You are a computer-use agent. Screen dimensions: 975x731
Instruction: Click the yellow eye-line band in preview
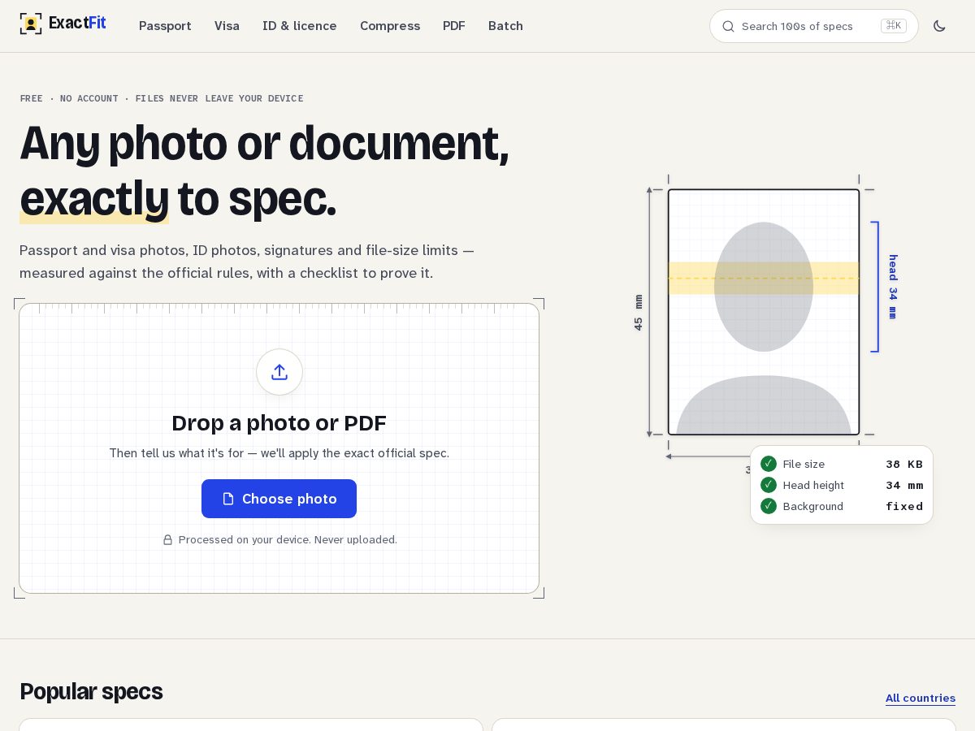pos(764,278)
